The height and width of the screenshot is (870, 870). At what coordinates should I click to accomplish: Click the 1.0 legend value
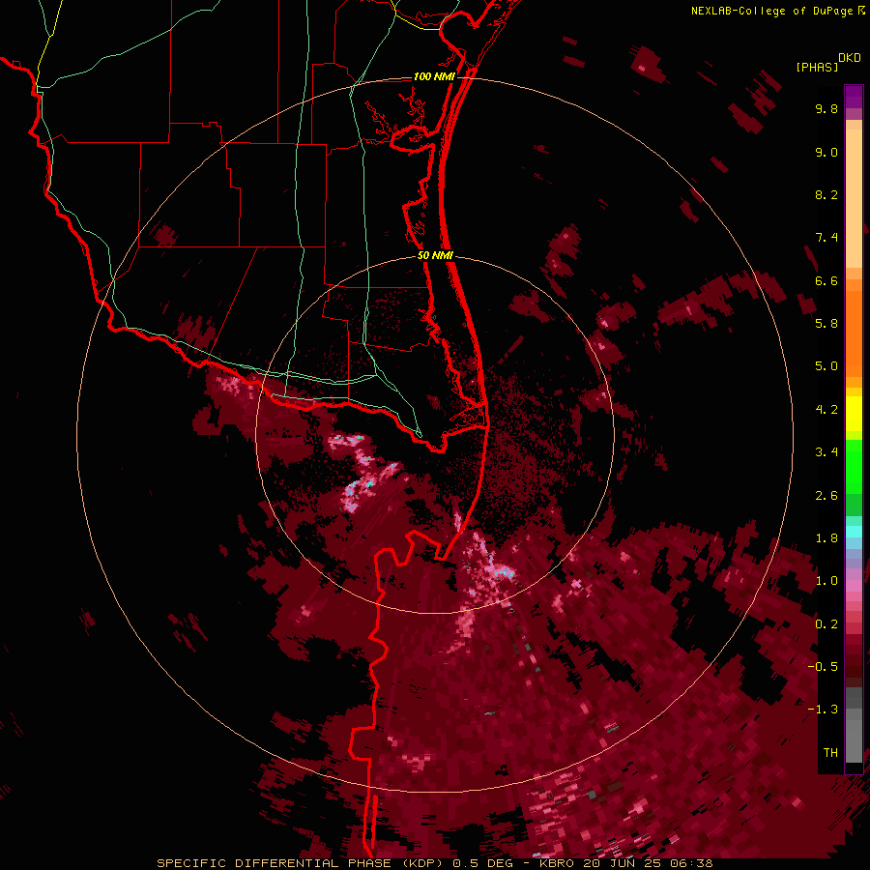click(x=826, y=581)
